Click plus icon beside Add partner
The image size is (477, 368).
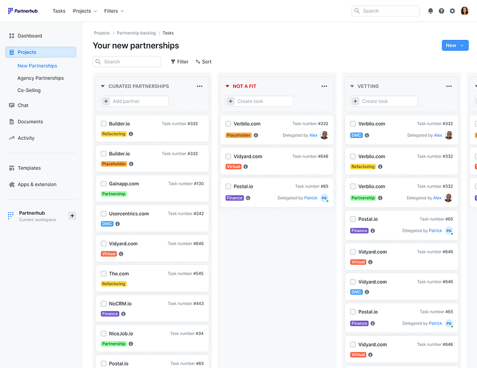[106, 101]
